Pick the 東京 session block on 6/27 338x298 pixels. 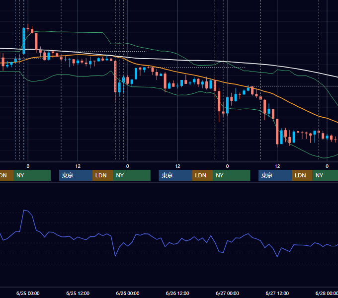click(x=275, y=175)
